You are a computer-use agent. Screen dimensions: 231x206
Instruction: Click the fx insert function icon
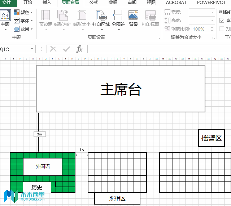point(79,49)
